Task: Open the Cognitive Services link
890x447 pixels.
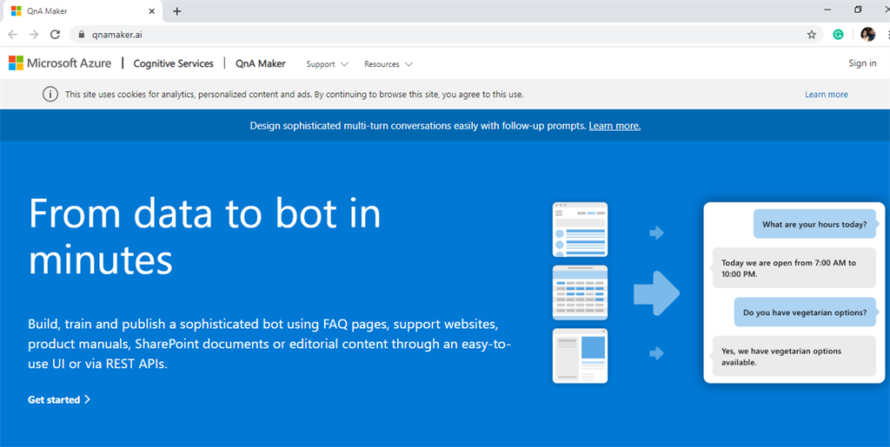Action: click(173, 63)
